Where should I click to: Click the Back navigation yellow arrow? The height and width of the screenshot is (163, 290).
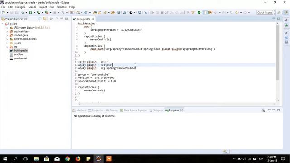(x=237, y=13)
